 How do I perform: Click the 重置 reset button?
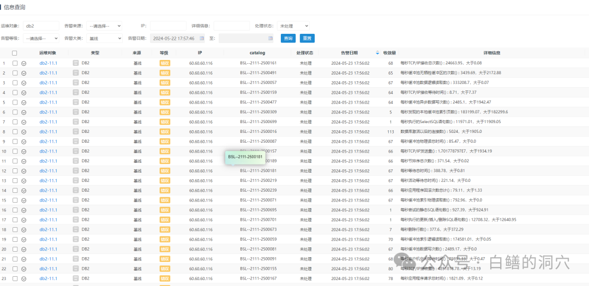click(x=307, y=38)
